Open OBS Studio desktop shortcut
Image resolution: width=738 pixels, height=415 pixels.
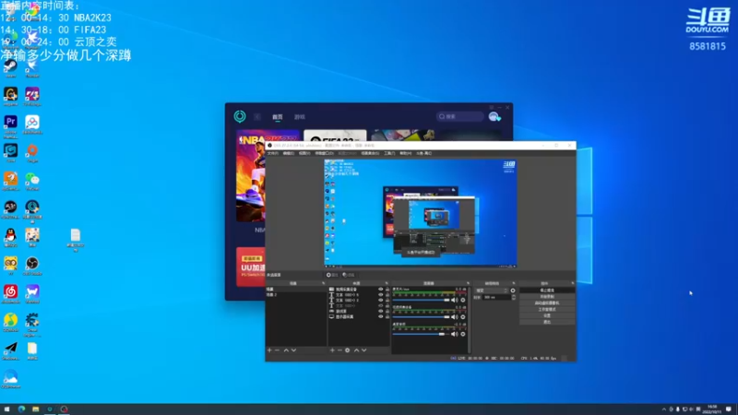(32, 264)
